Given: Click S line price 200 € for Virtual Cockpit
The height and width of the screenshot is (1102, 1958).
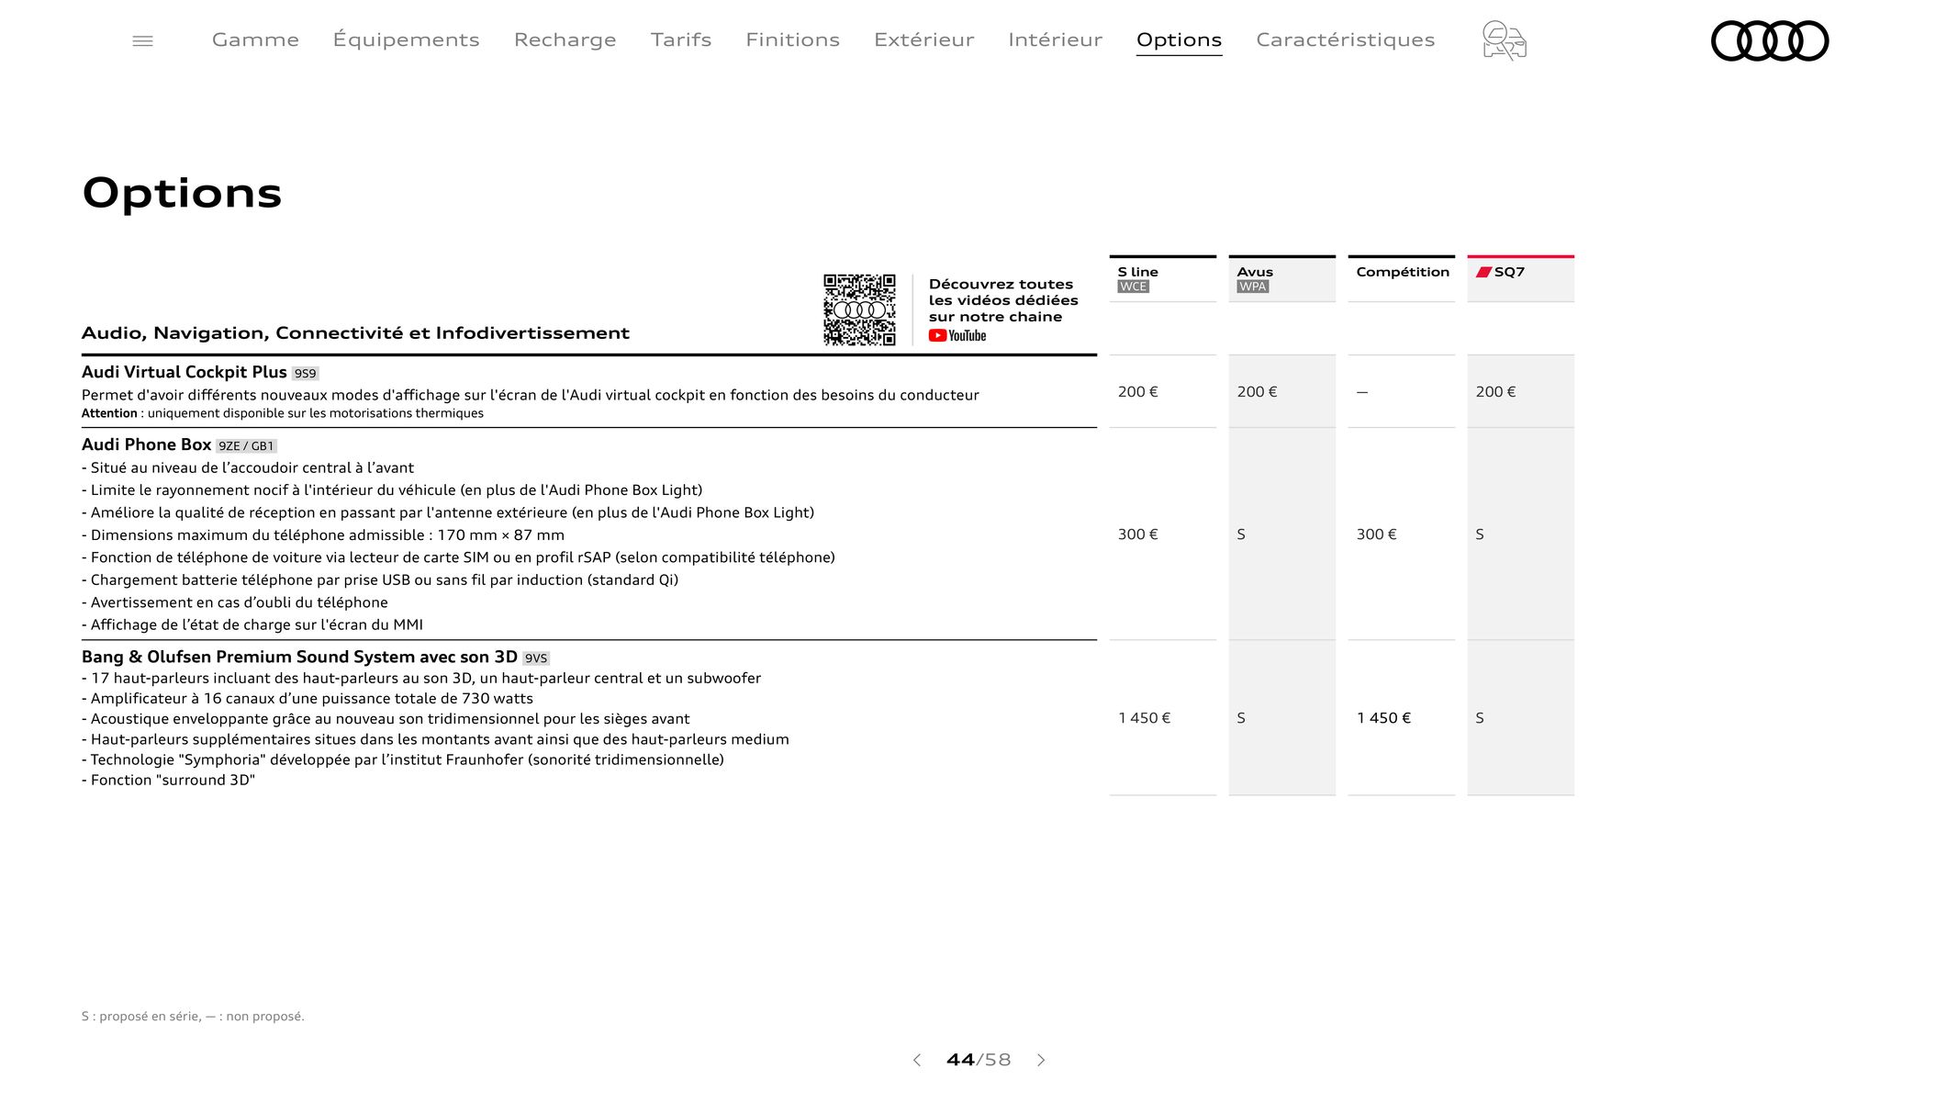Looking at the screenshot, I should click(x=1137, y=392).
